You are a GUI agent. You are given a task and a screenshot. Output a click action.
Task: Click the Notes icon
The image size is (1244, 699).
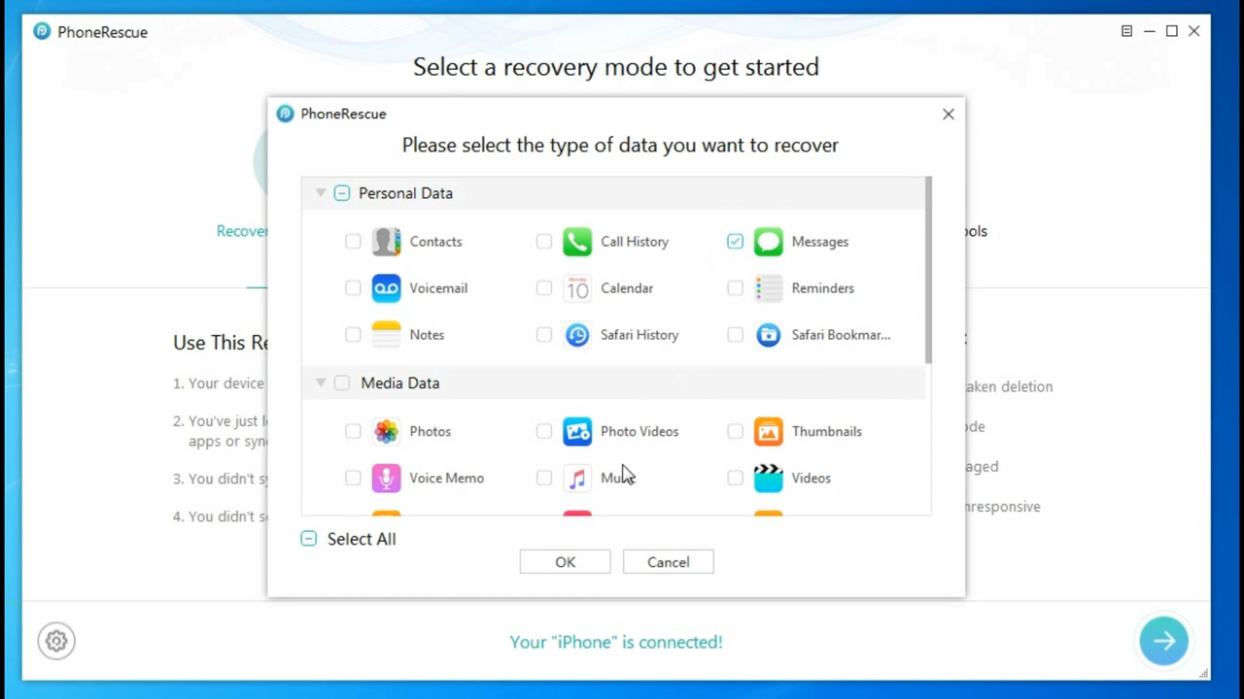(386, 335)
